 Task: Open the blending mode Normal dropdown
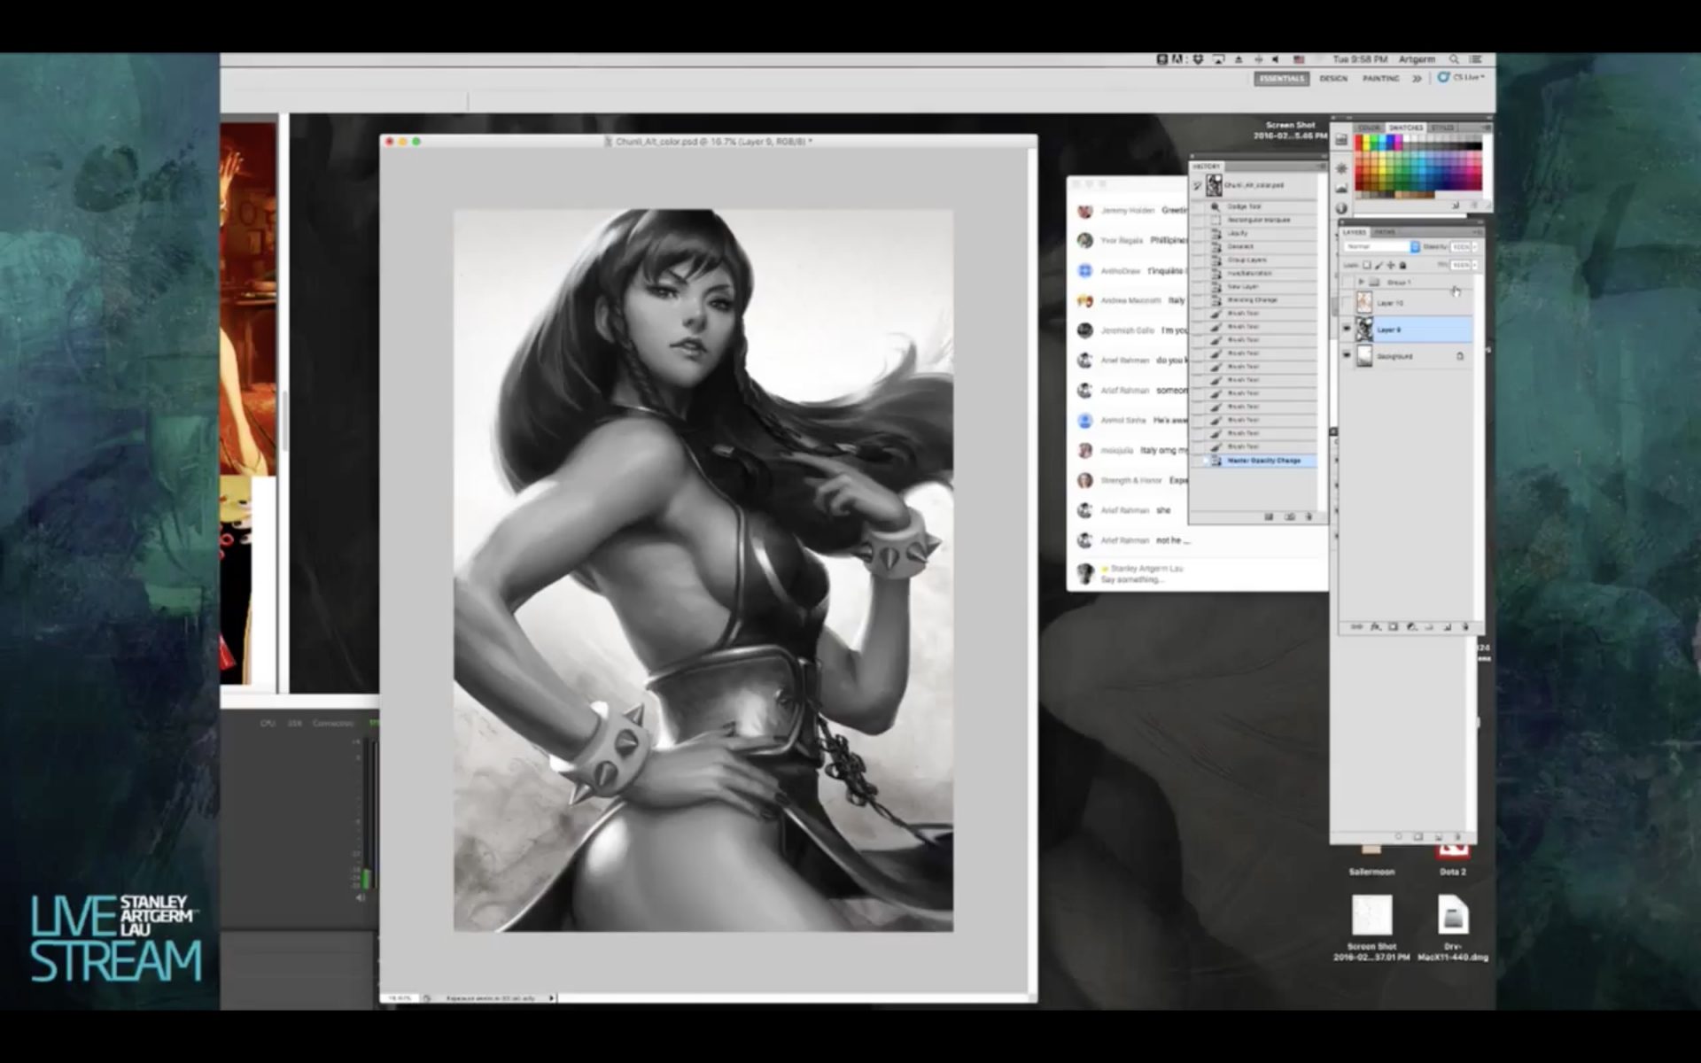tap(1381, 246)
